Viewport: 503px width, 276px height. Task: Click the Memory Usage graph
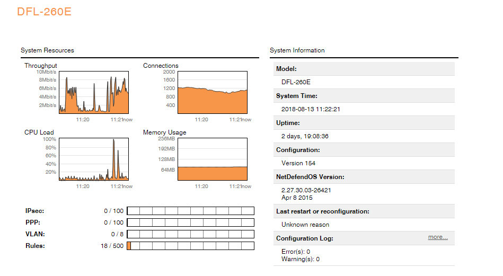212,159
